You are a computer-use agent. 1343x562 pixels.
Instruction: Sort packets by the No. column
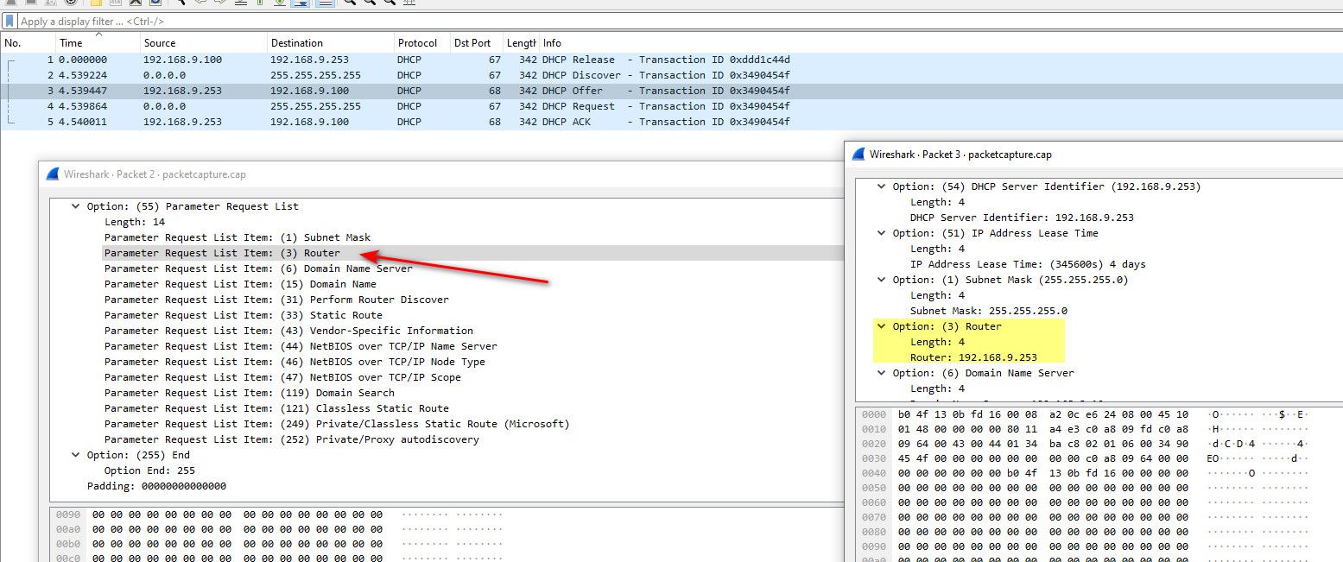click(x=28, y=43)
